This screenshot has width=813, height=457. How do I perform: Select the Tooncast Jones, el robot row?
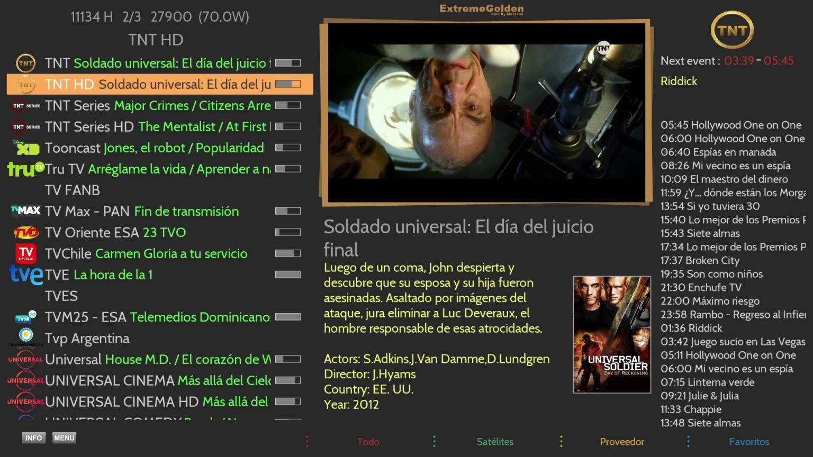[159, 148]
